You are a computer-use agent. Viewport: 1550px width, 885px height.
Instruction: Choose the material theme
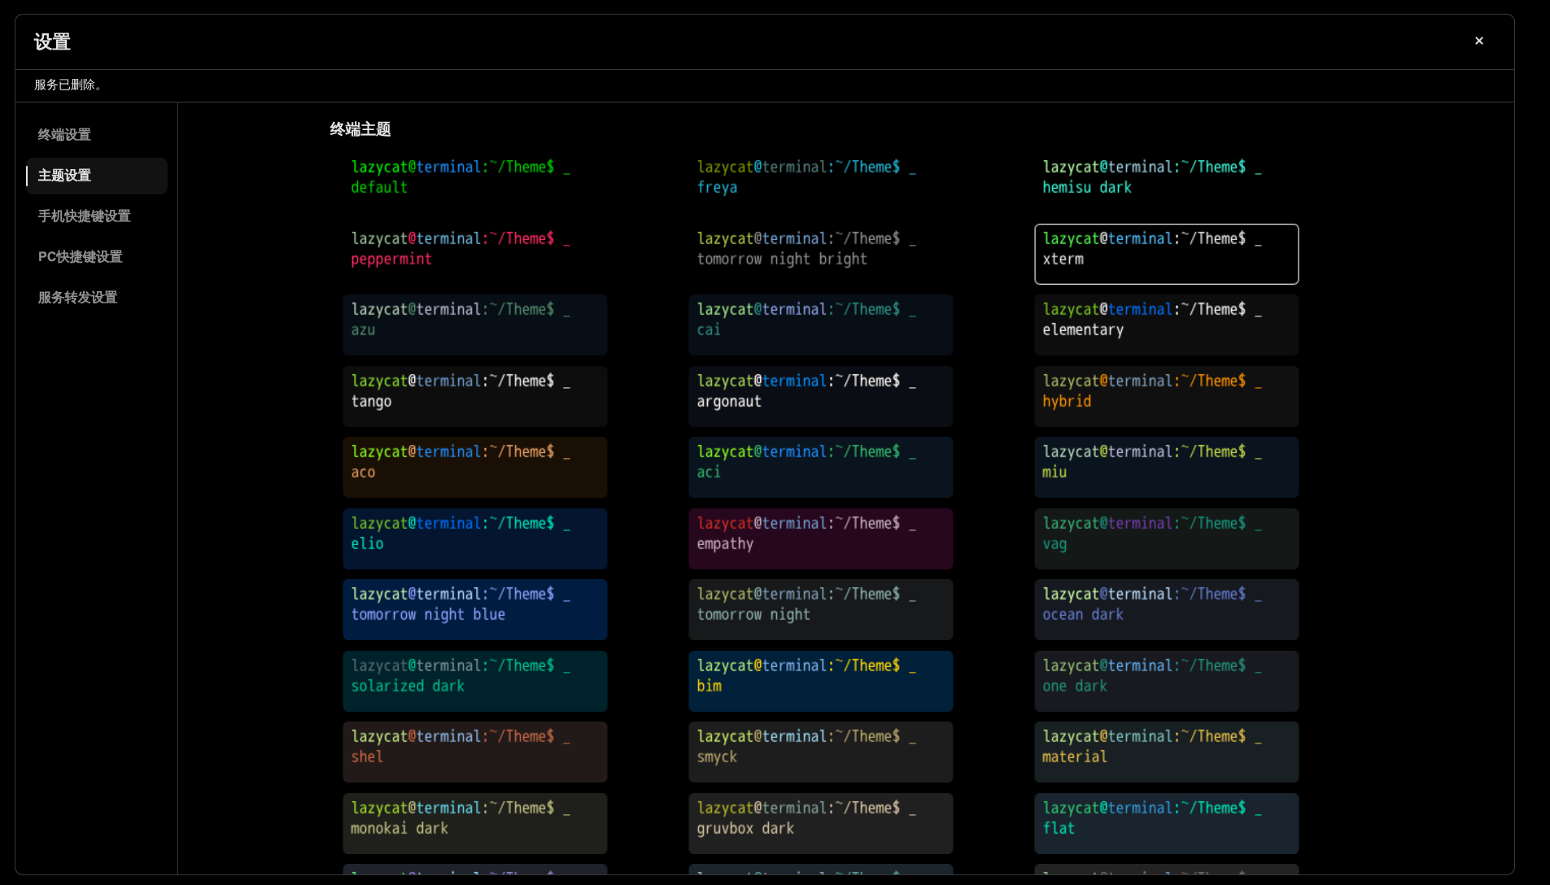tap(1167, 752)
